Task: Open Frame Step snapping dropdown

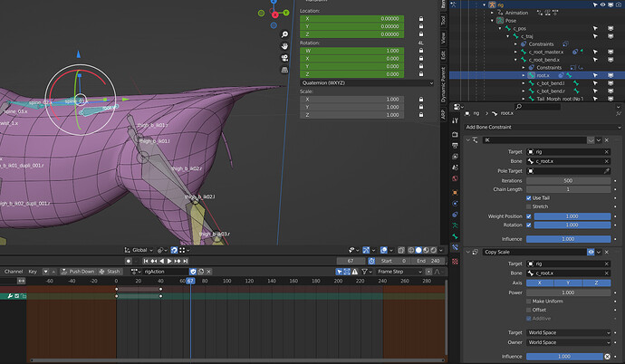Action: (x=399, y=272)
